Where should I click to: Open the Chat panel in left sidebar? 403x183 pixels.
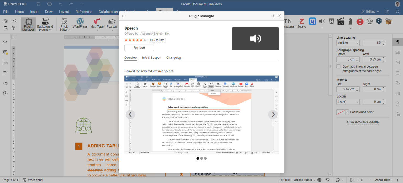tap(5, 62)
